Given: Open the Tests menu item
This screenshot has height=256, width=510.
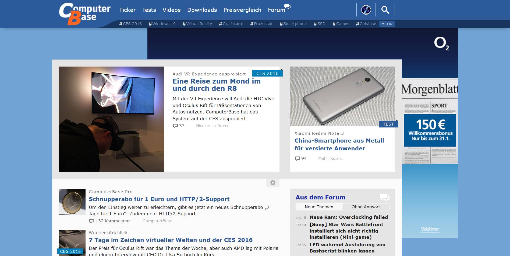Looking at the screenshot, I should coord(149,10).
